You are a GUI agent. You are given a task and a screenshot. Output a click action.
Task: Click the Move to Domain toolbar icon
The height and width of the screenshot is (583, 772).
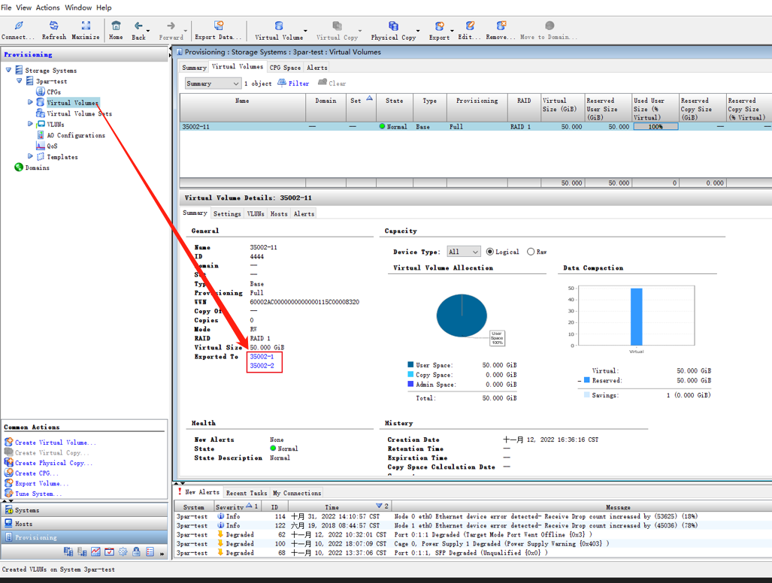(x=549, y=25)
